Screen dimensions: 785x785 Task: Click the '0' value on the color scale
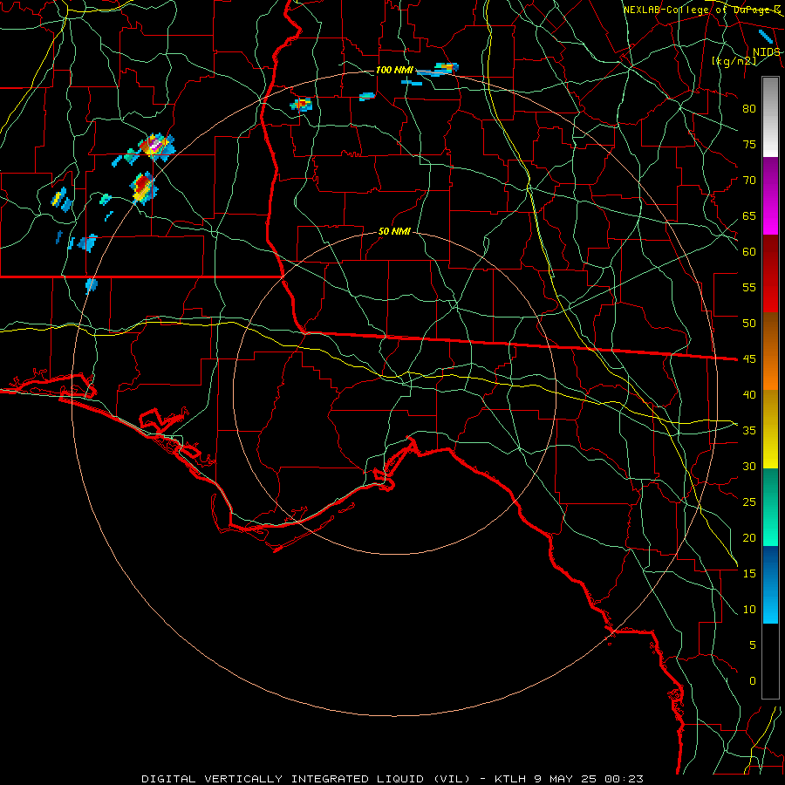click(753, 681)
